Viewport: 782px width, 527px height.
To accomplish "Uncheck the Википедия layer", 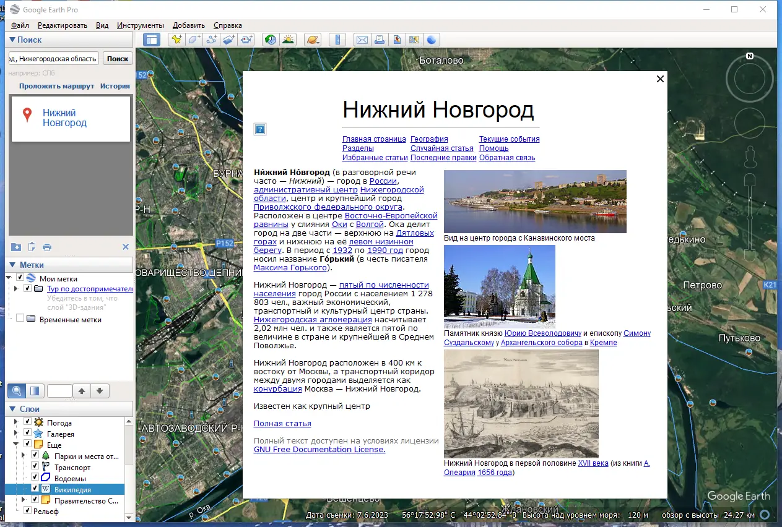I will point(35,487).
